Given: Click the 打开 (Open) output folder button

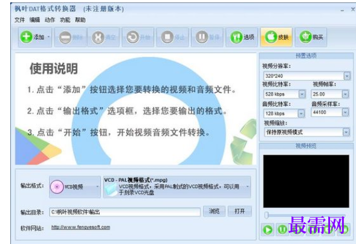Looking at the screenshot, I should pyautogui.click(x=240, y=211).
